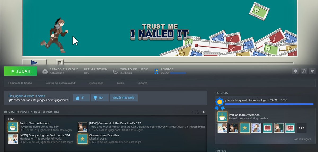Recommend the game with Sí thumbs up
Image resolution: width=318 pixels, height=152 pixels.
81,98
